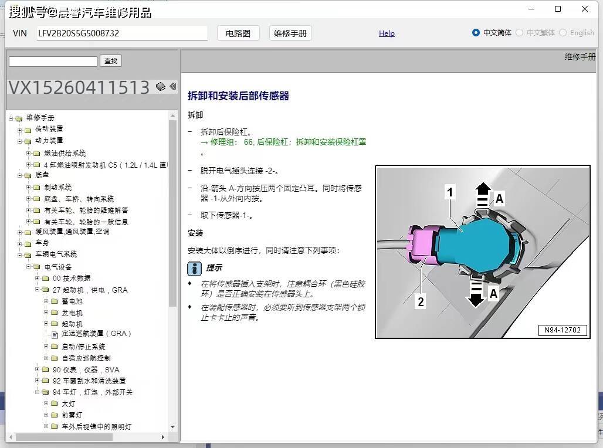Select the 中文简体 radio button
The height and width of the screenshot is (448, 603).
tap(476, 33)
